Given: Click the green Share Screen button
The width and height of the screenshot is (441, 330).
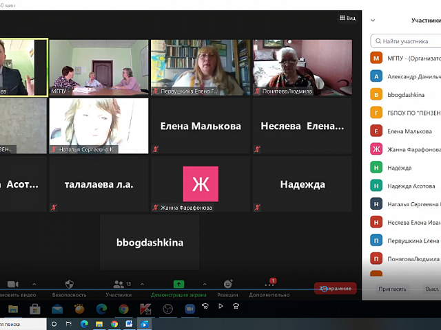Looking at the screenshot, I should pyautogui.click(x=178, y=284).
